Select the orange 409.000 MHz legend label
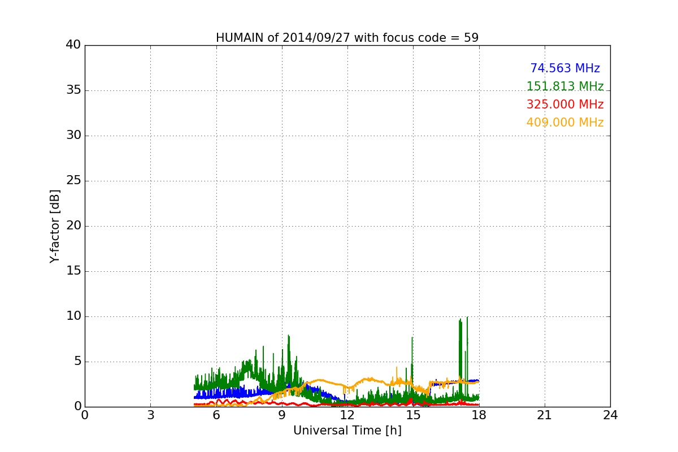 (x=565, y=123)
